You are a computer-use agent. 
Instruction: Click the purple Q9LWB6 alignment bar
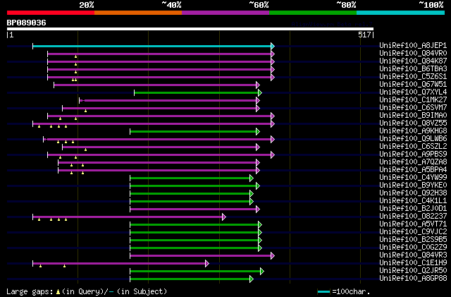coord(159,140)
